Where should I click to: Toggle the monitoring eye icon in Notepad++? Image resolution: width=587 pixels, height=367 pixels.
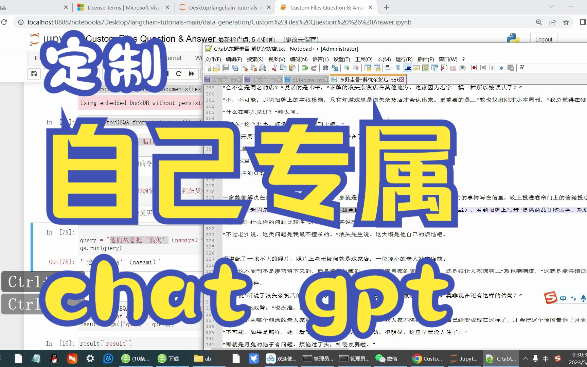(x=462, y=68)
